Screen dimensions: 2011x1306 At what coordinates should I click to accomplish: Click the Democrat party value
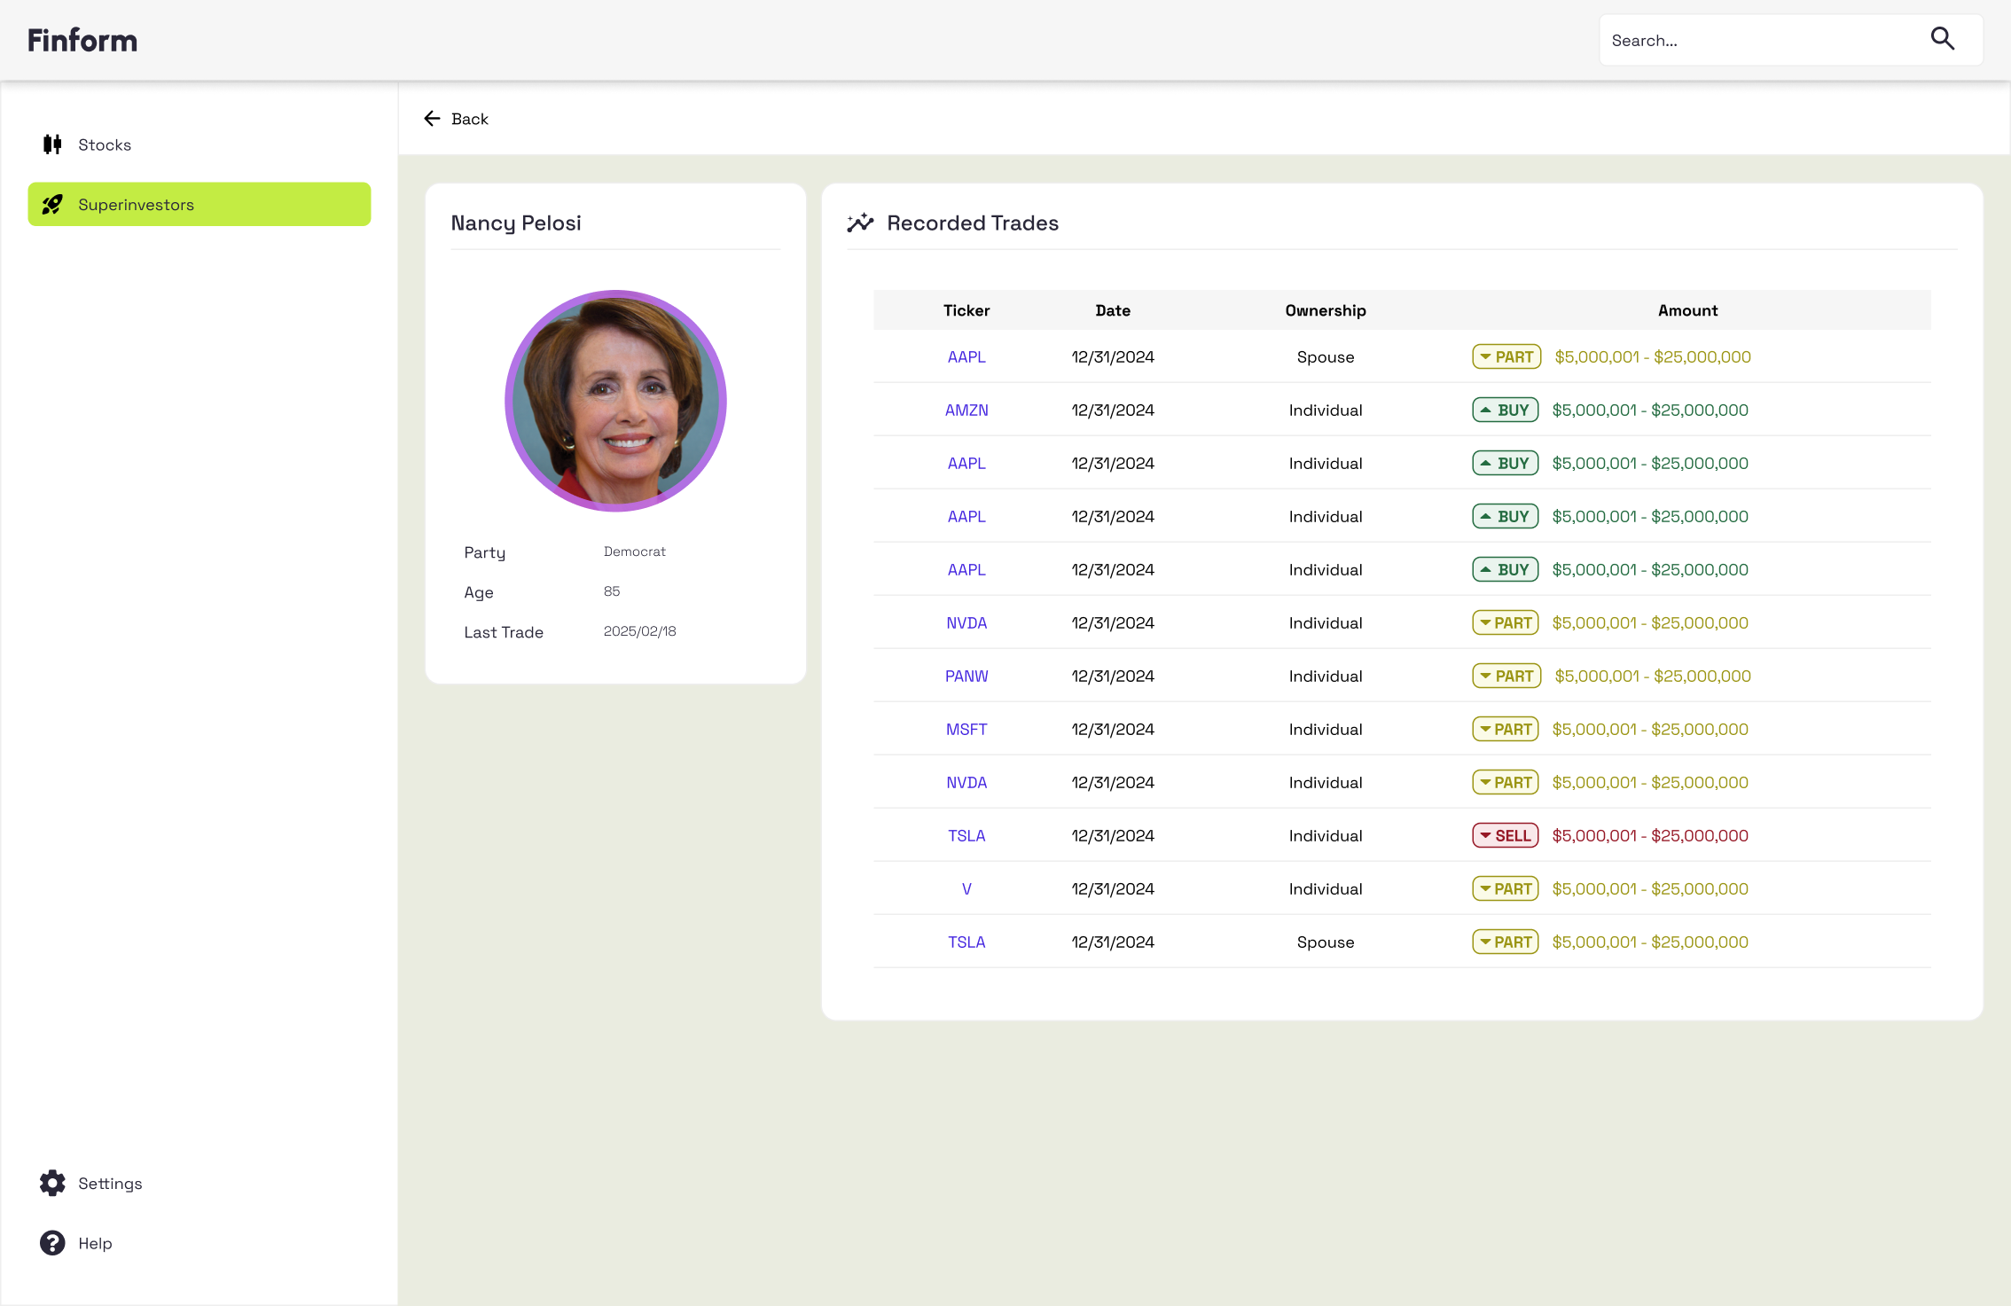(x=634, y=551)
